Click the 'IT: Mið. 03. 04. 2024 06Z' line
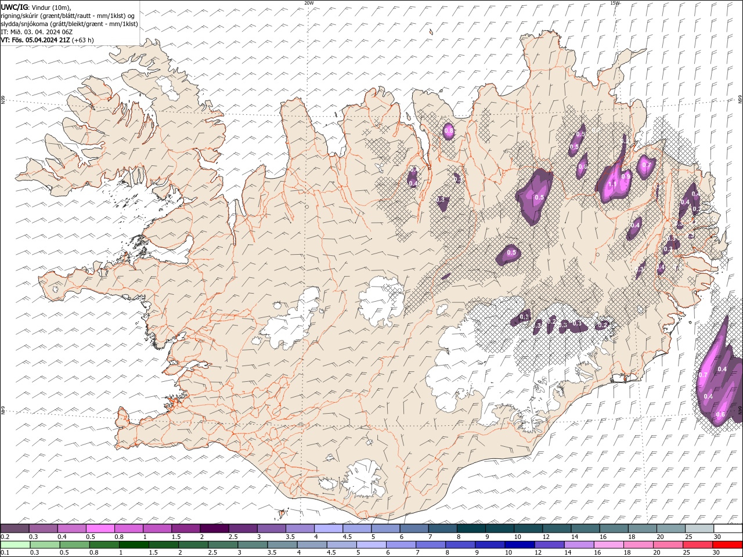Image resolution: width=743 pixels, height=557 pixels. [x=37, y=32]
